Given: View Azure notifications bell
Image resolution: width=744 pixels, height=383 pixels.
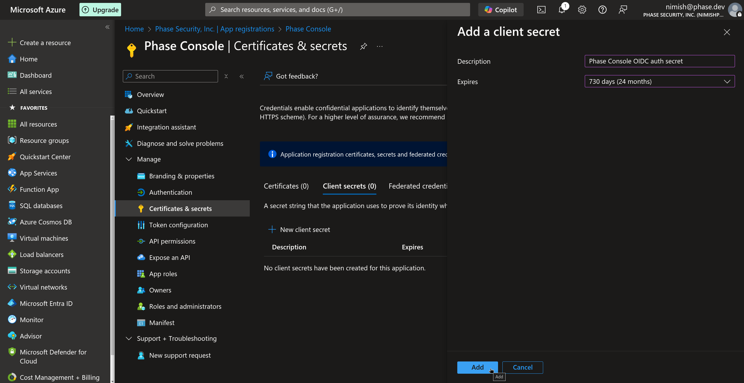Looking at the screenshot, I should click(561, 9).
